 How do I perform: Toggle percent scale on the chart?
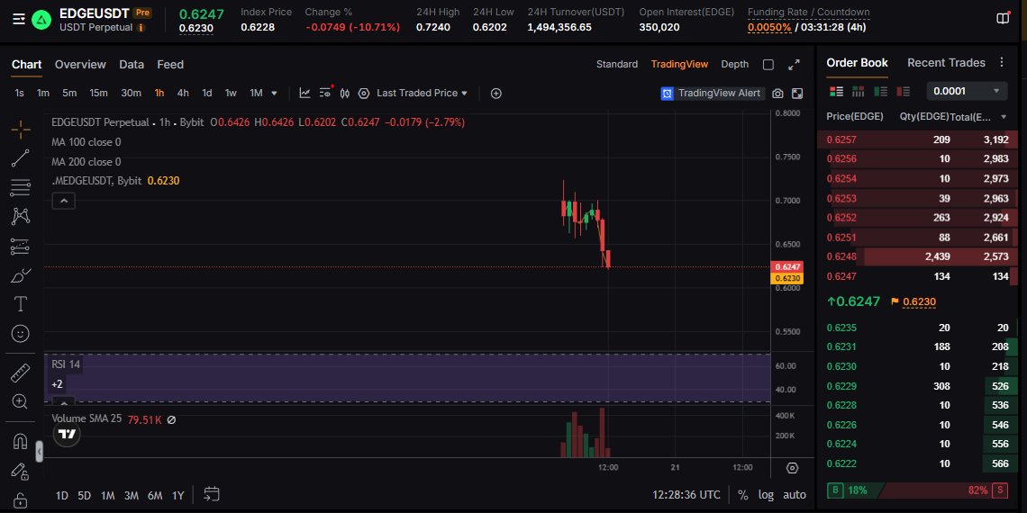coord(742,495)
